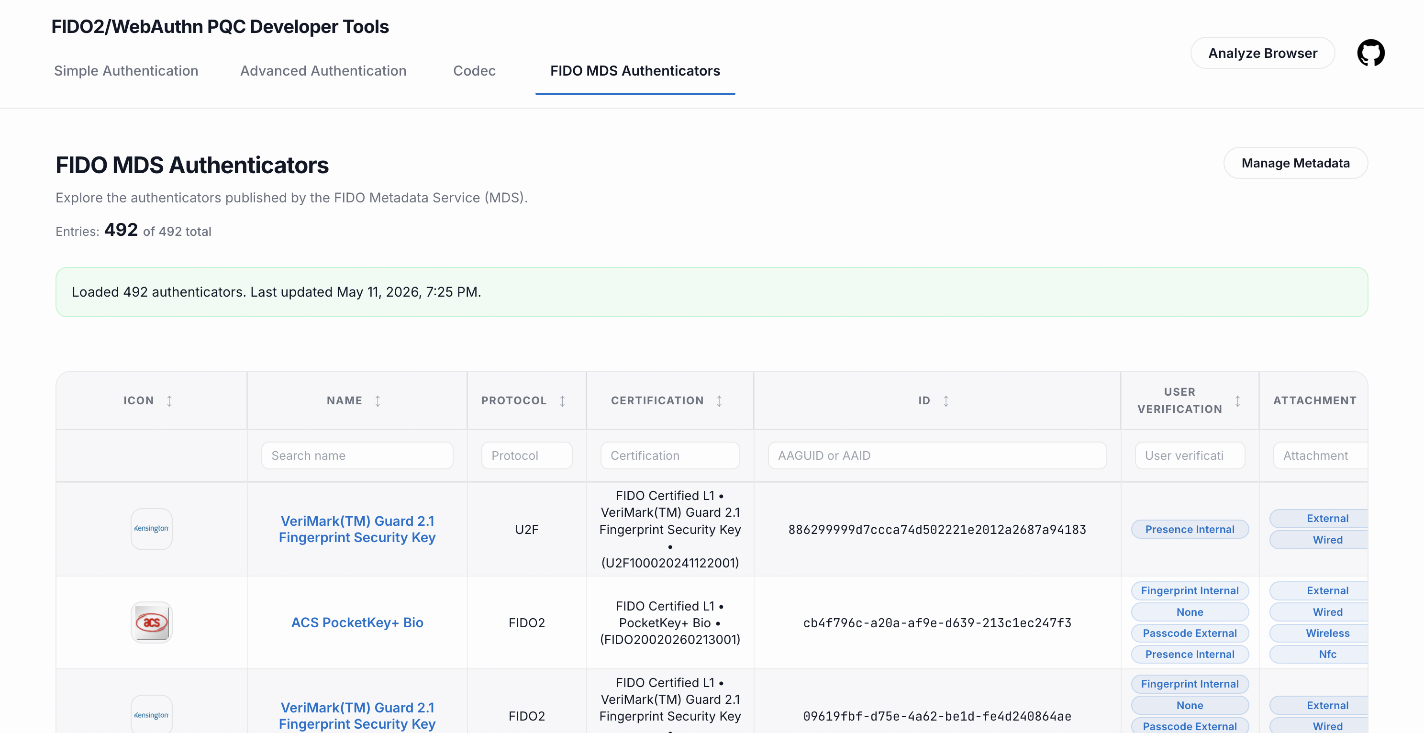Sort by ID column arrows
Image resolution: width=1424 pixels, height=733 pixels.
pos(946,401)
